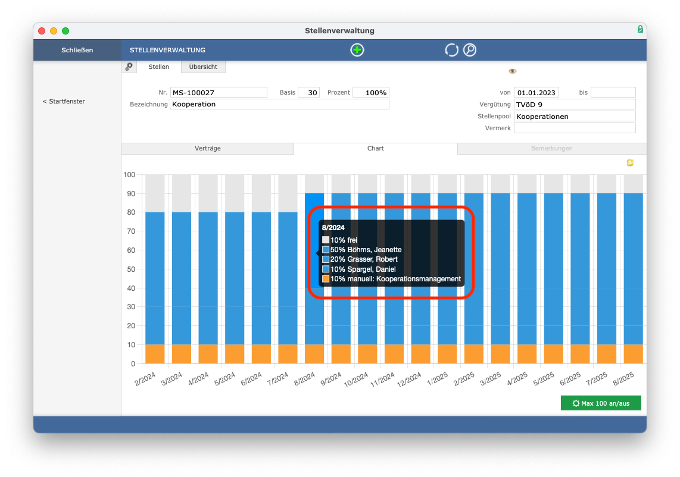This screenshot has width=680, height=477.
Task: Click the gear settings icon beside Stellen
Action: click(x=129, y=67)
